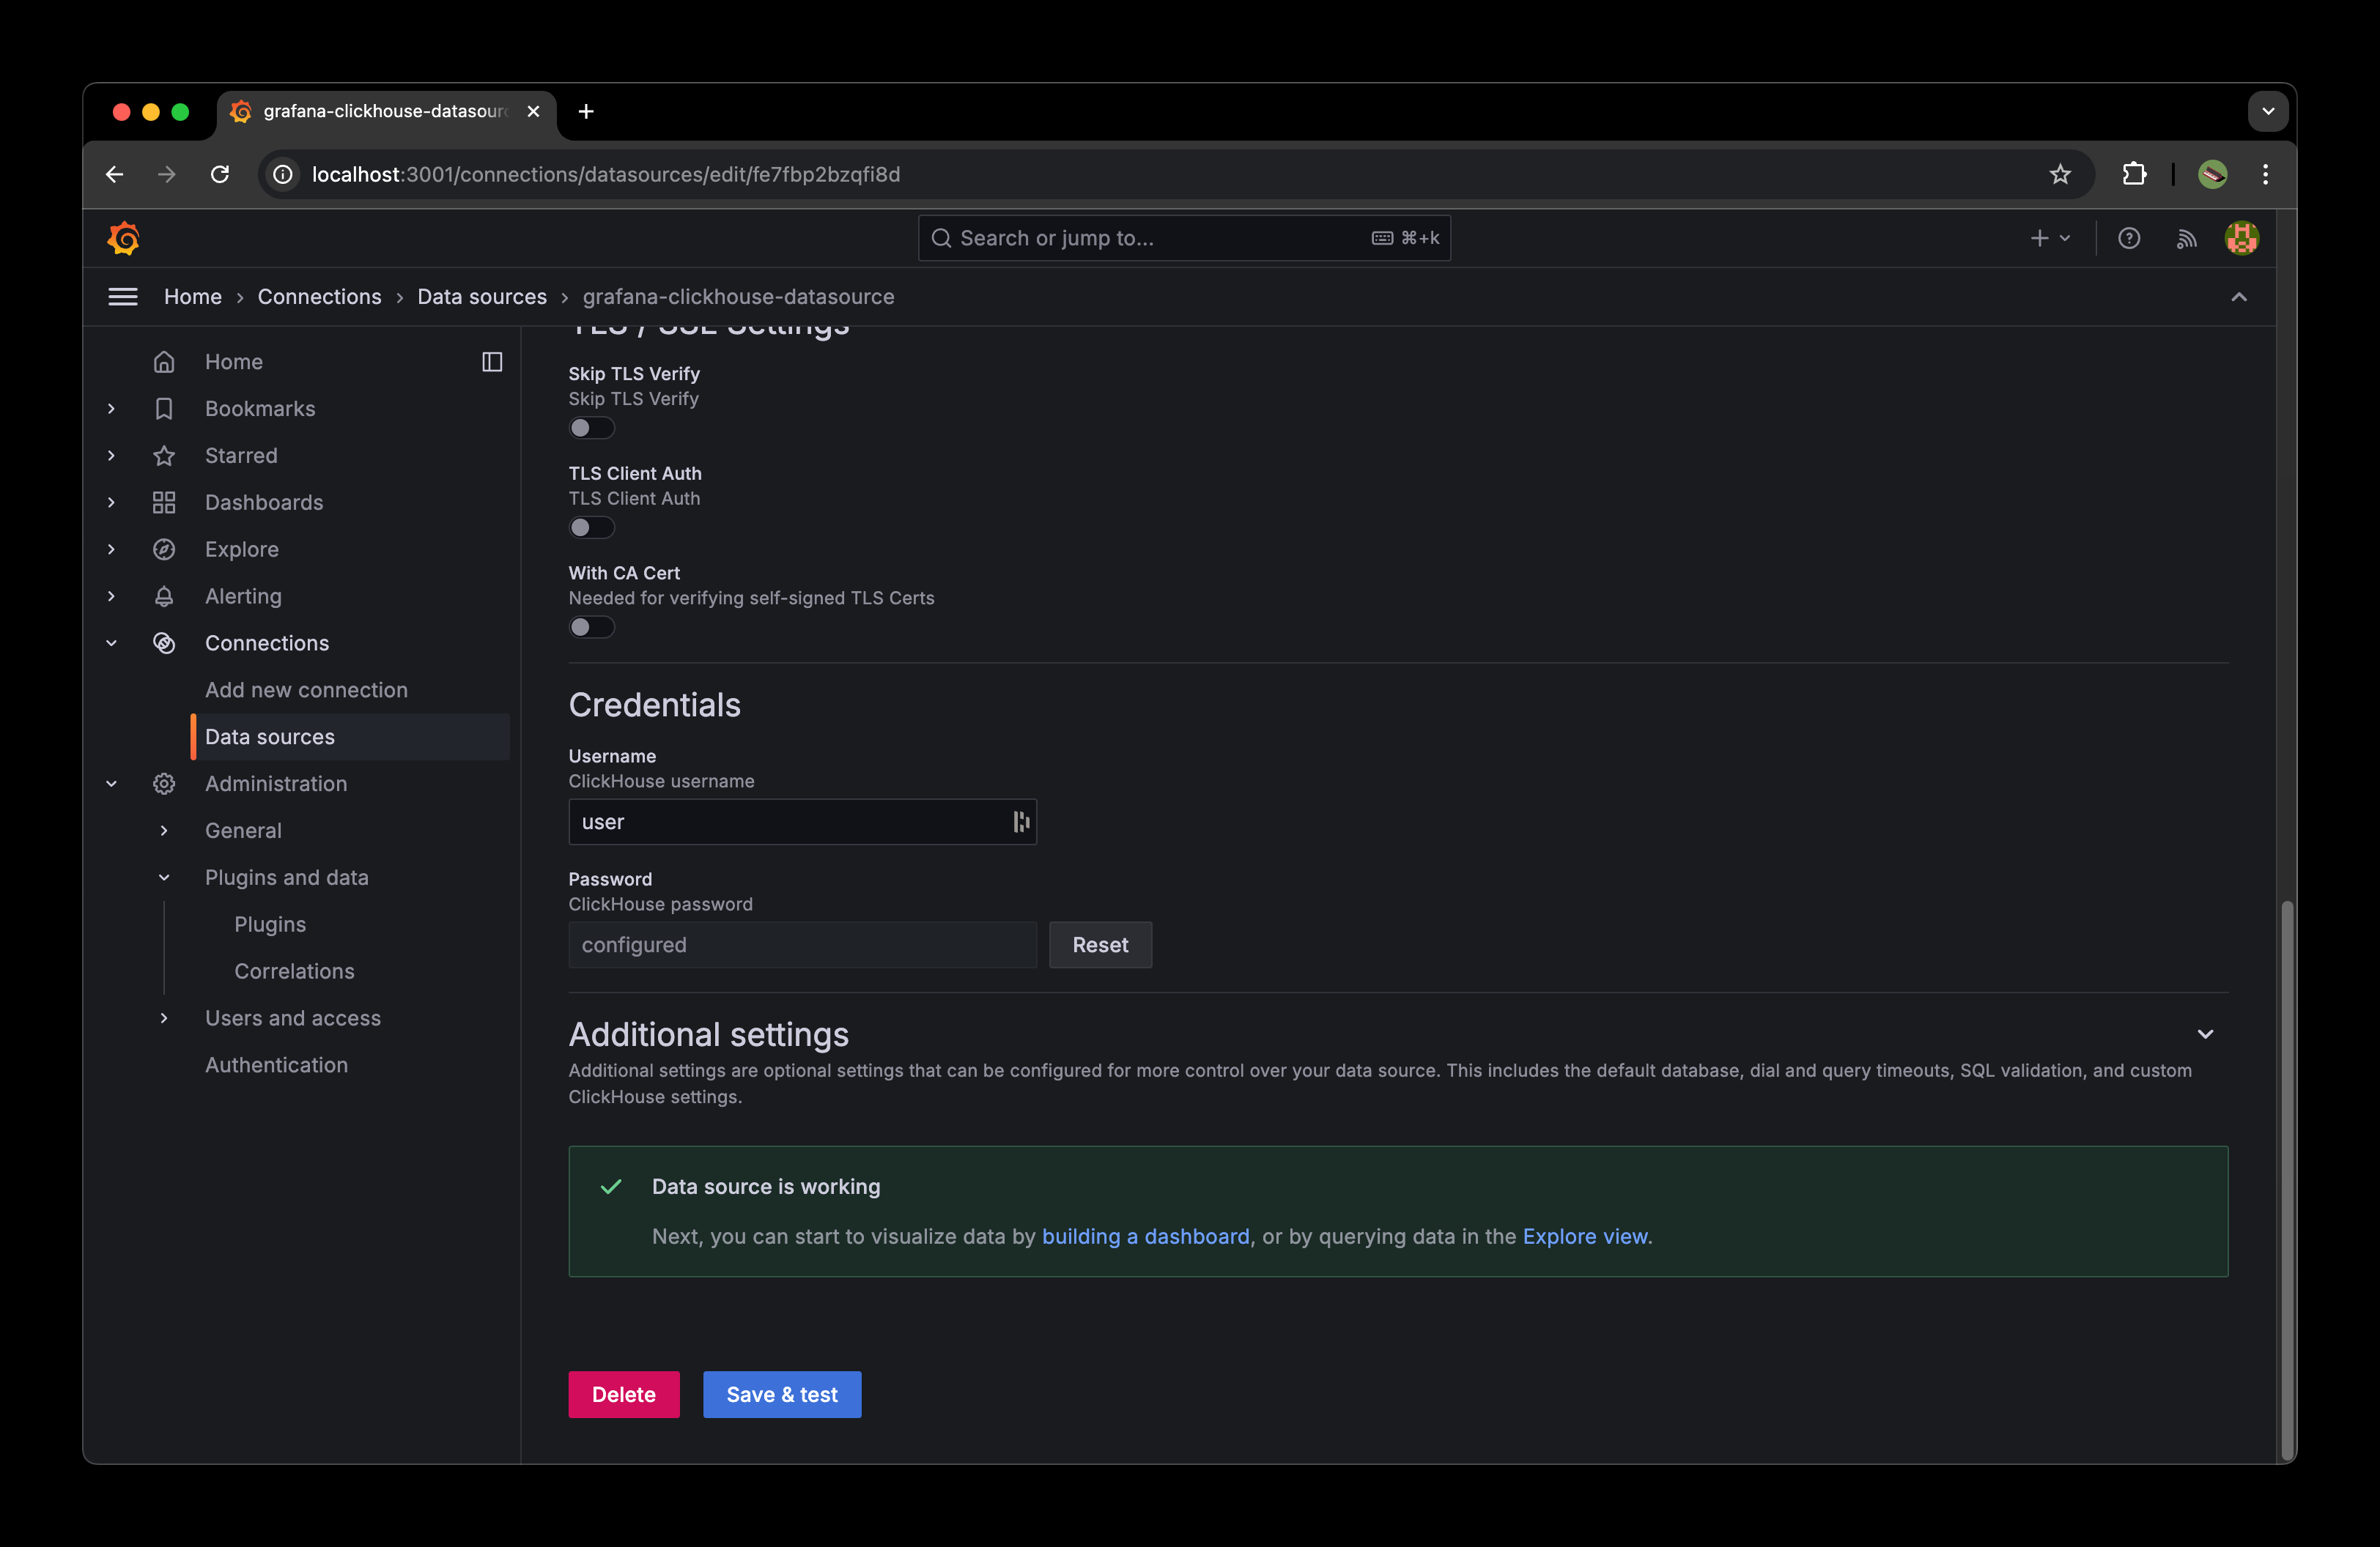The image size is (2380, 1547).
Task: Click the Dashboards grid icon
Action: click(165, 502)
